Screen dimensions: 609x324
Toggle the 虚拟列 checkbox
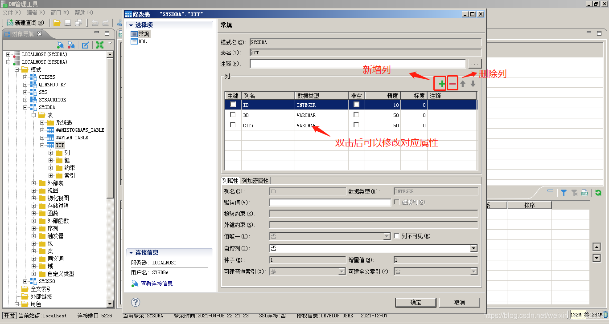pyautogui.click(x=396, y=202)
